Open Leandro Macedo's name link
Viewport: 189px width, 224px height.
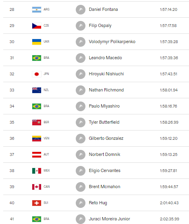tap(105, 58)
